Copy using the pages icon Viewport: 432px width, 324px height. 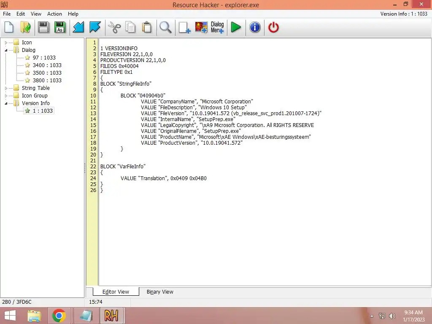[x=130, y=27]
